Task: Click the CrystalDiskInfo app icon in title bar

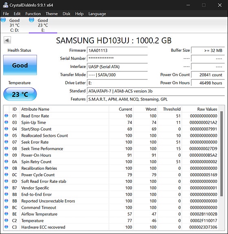Action: coord(6,5)
